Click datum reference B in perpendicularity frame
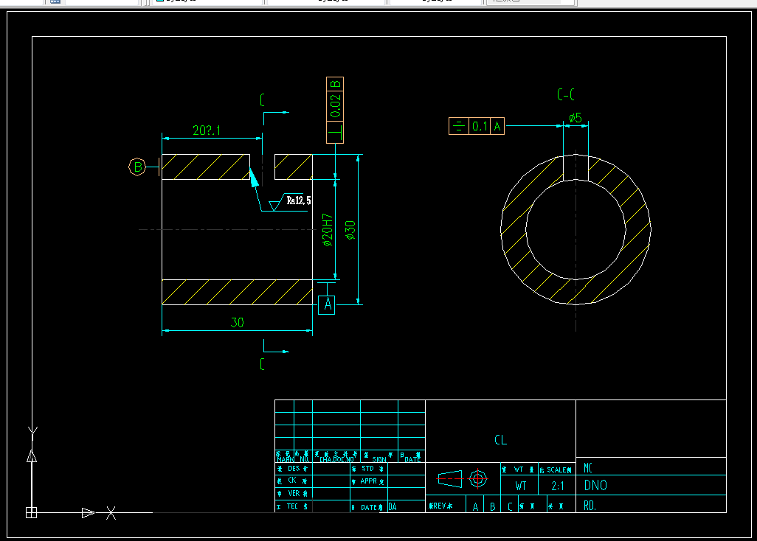The width and height of the screenshot is (757, 541). click(x=335, y=84)
